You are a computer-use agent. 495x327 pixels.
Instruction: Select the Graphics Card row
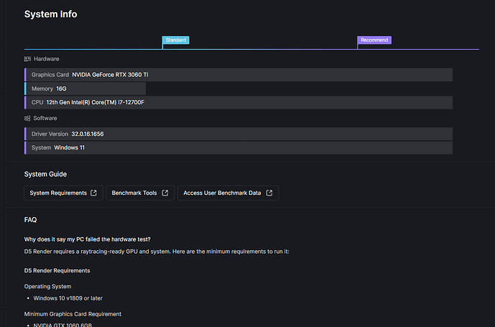[x=239, y=75]
